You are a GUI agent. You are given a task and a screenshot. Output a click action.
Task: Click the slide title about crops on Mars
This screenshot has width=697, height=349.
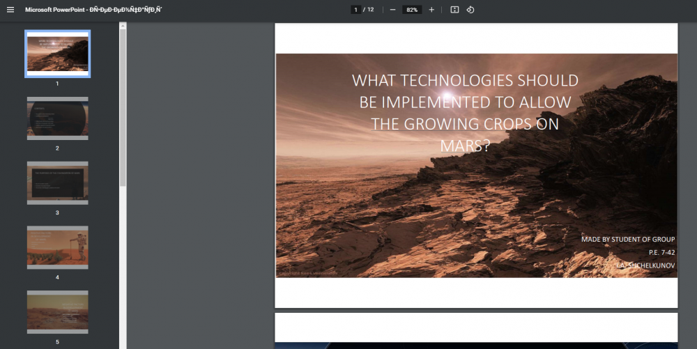click(x=465, y=113)
